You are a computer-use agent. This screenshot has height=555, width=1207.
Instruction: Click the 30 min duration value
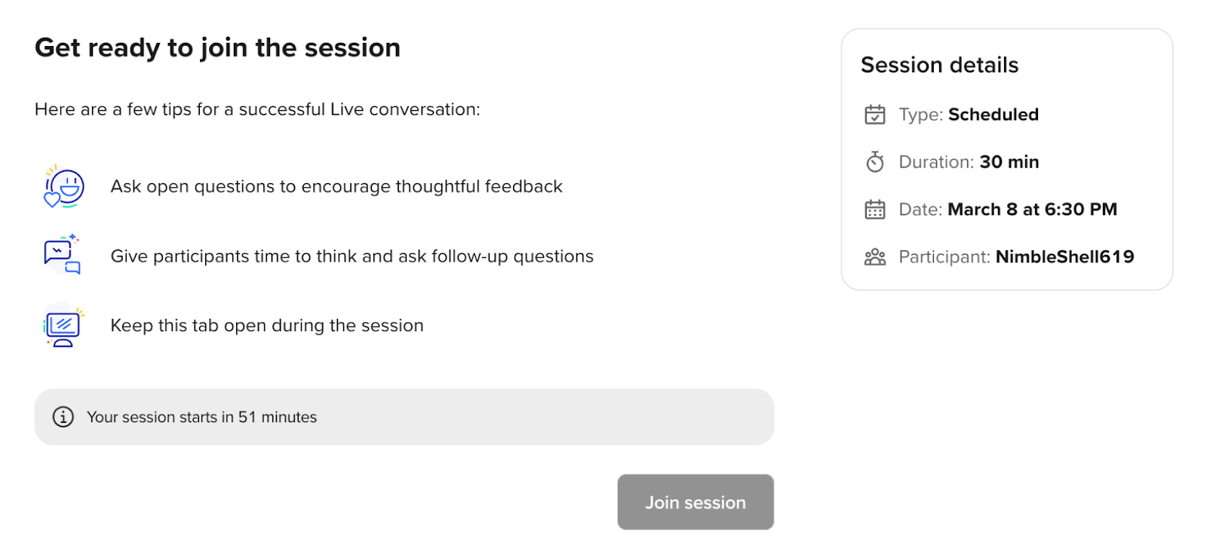1009,162
